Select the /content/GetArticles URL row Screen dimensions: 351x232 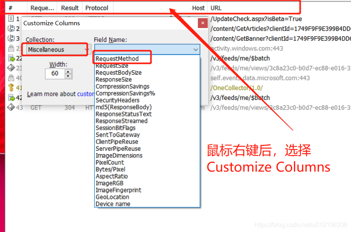click(281, 28)
